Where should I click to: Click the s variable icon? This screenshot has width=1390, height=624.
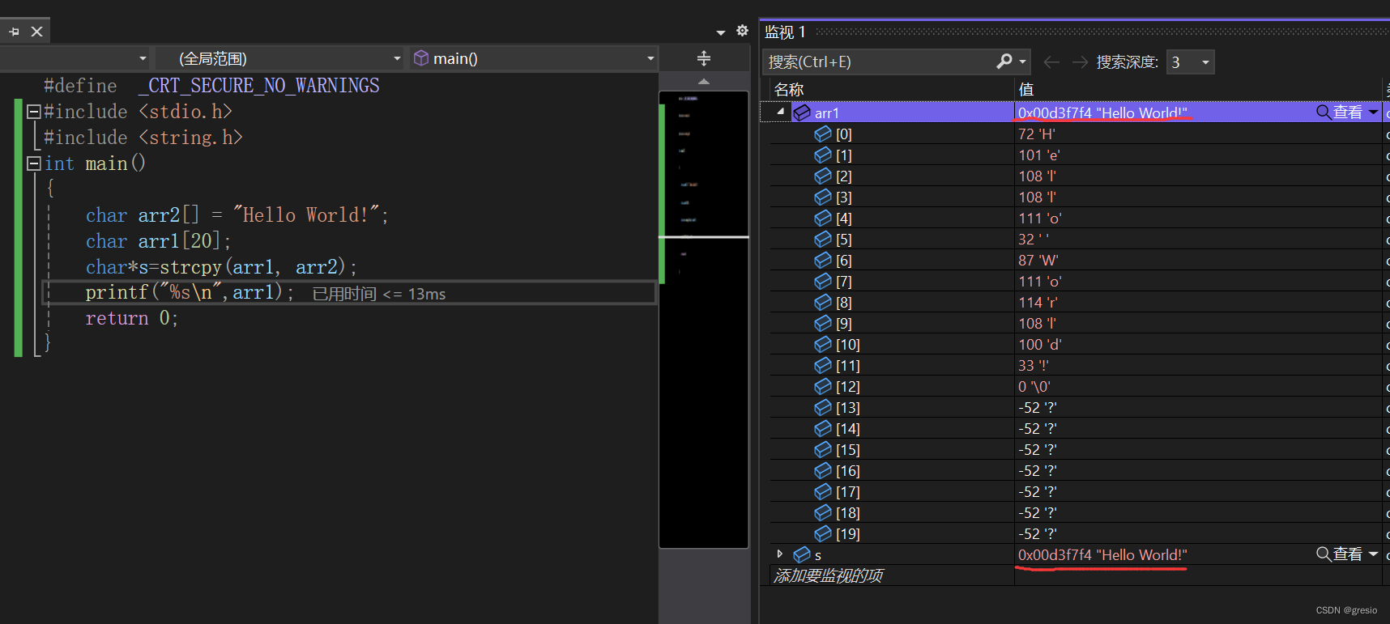[x=802, y=554]
